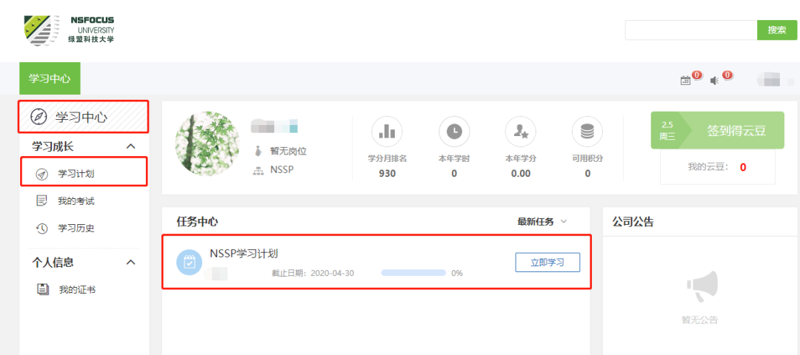This screenshot has width=800, height=355.
Task: Collapse the 个人信息 sidebar section
Action: coord(131,263)
